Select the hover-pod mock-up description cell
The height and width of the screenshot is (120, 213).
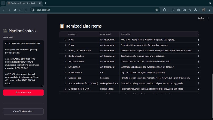[158, 51]
